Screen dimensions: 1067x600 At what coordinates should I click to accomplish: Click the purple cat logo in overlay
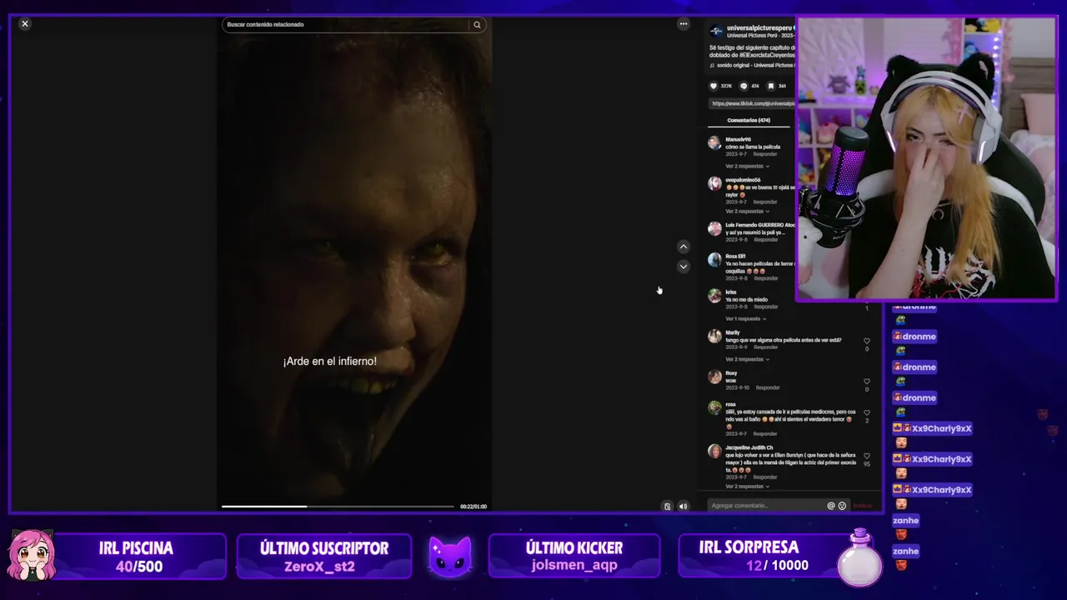coord(450,557)
